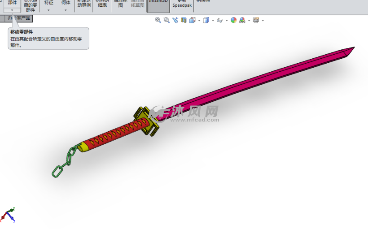
Task: Click the View Settings monitor icon
Action: pos(256,20)
